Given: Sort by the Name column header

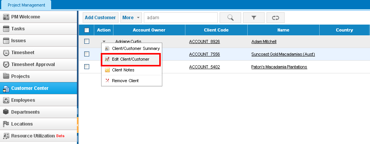Looking at the screenshot, I should click(x=283, y=30).
